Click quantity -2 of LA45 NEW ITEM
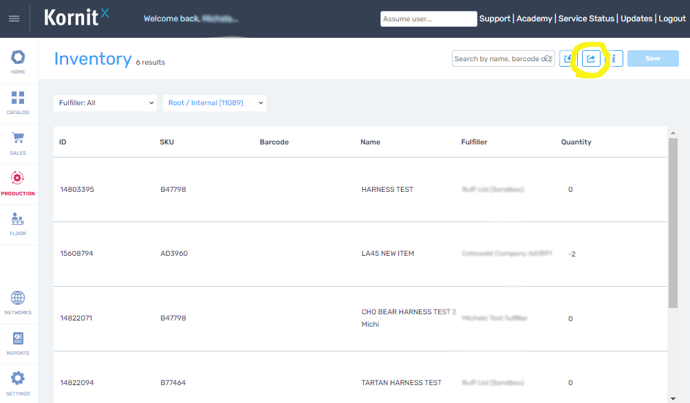This screenshot has height=403, width=690. [x=572, y=254]
